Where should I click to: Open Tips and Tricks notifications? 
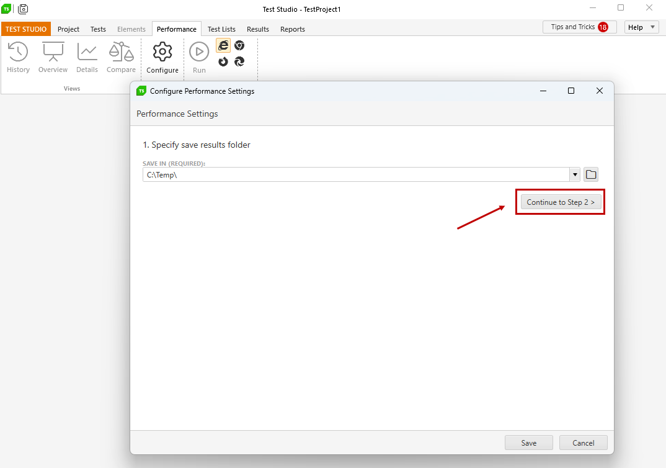click(x=579, y=27)
